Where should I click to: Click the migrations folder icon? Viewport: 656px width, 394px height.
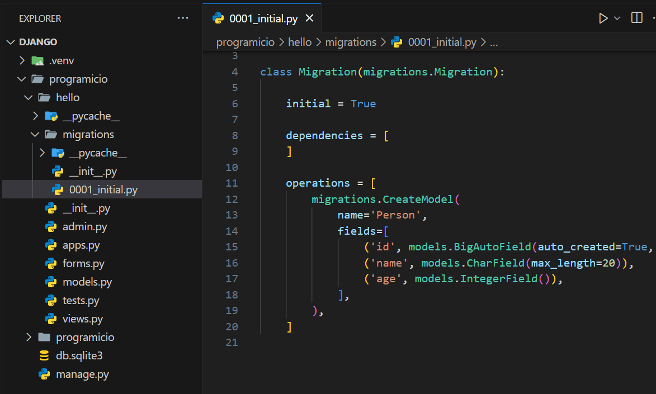click(x=51, y=134)
